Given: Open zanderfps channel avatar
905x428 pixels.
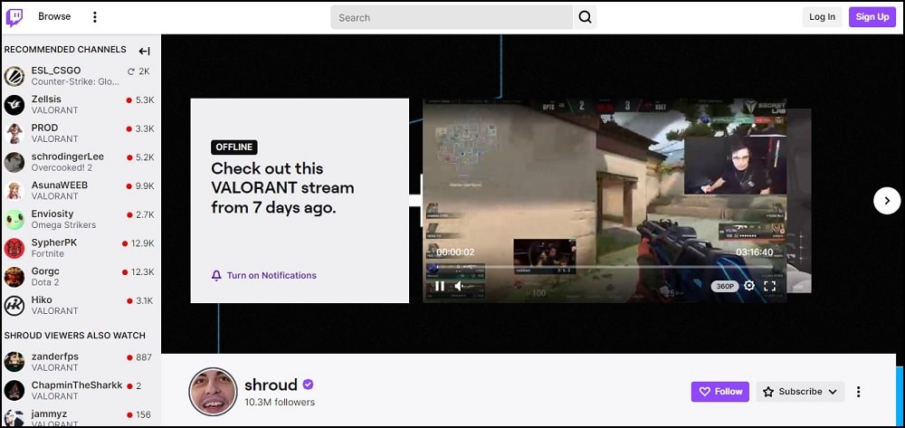Looking at the screenshot, I should [x=14, y=362].
